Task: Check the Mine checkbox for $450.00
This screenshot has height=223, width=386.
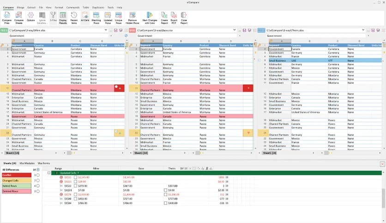Action: click(x=76, y=199)
